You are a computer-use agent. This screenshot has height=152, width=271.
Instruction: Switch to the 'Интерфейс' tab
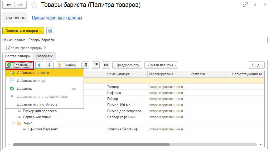coord(45,56)
